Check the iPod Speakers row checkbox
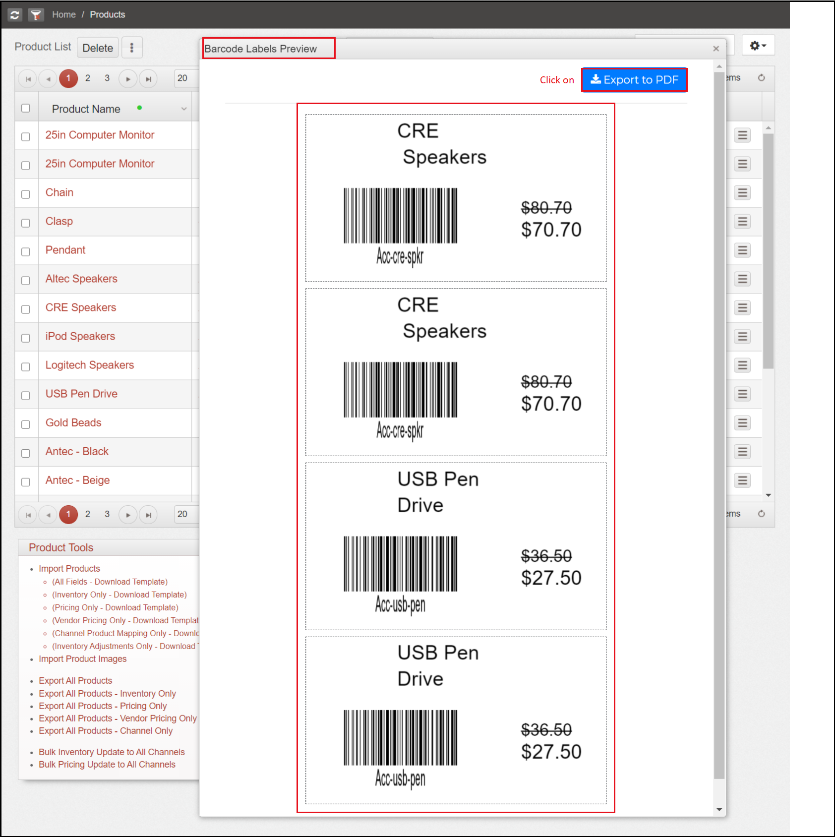 point(26,338)
